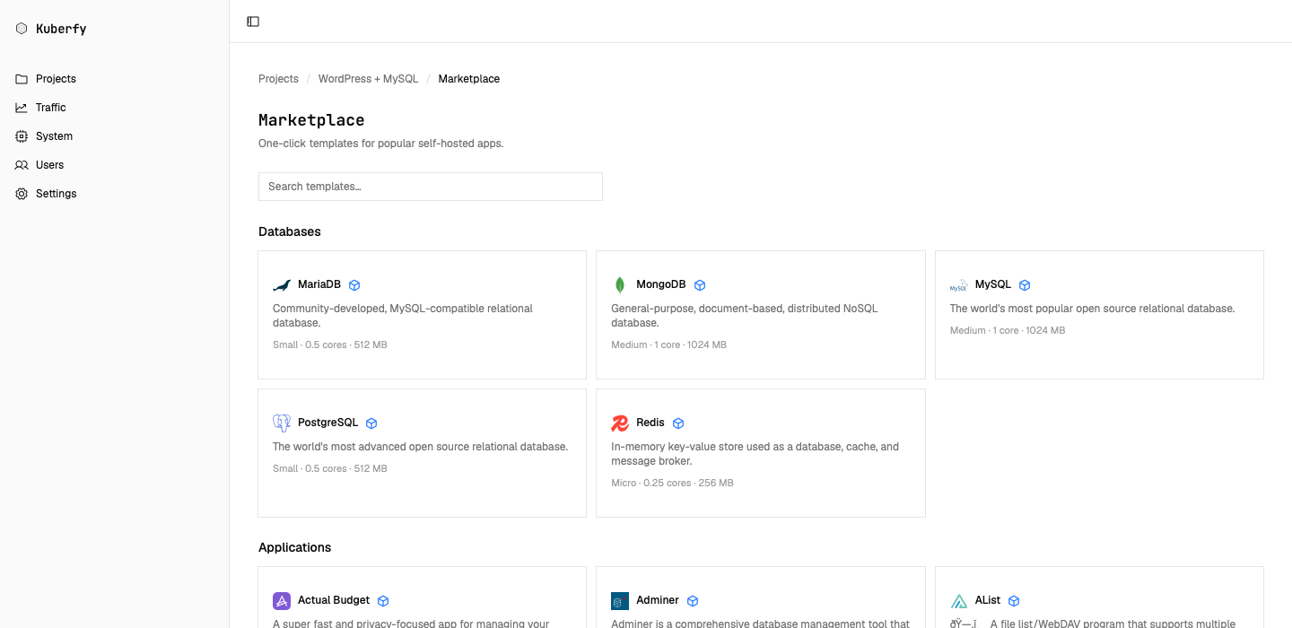Click the blue cube icon beside Adminer
This screenshot has height=628, width=1292.
[693, 601]
